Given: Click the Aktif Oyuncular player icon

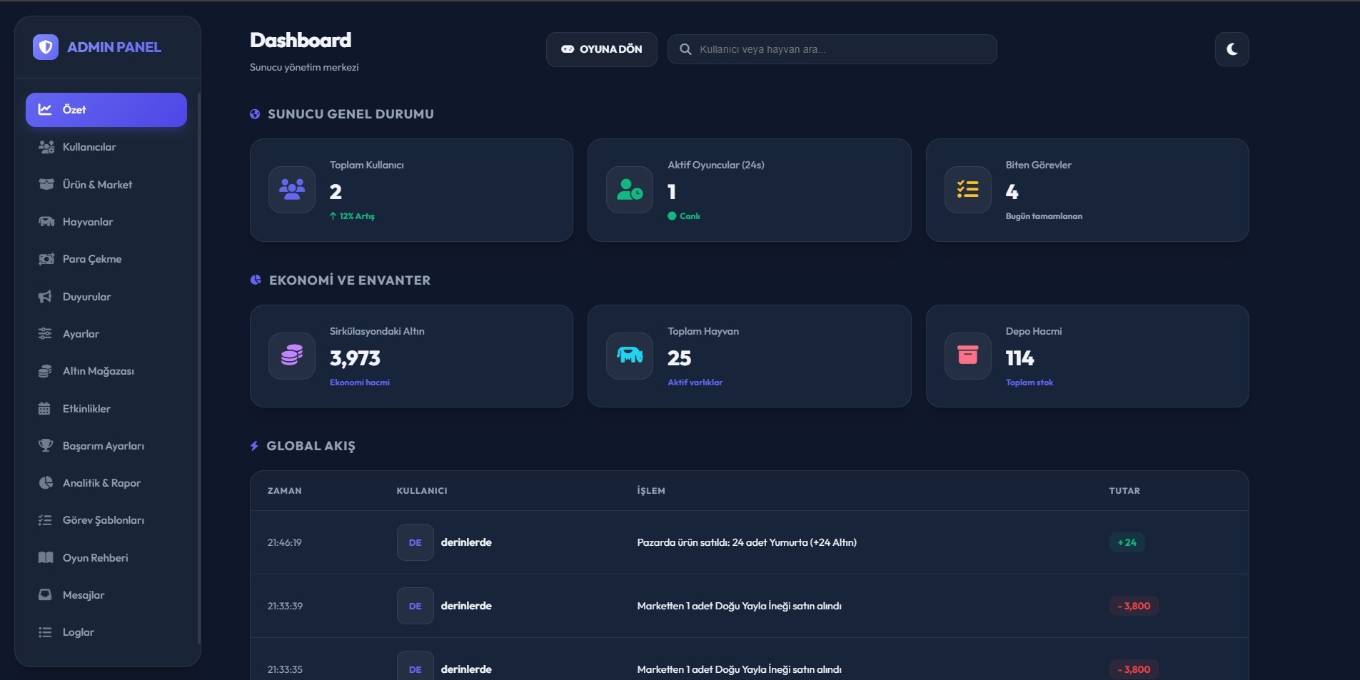Looking at the screenshot, I should coord(630,190).
